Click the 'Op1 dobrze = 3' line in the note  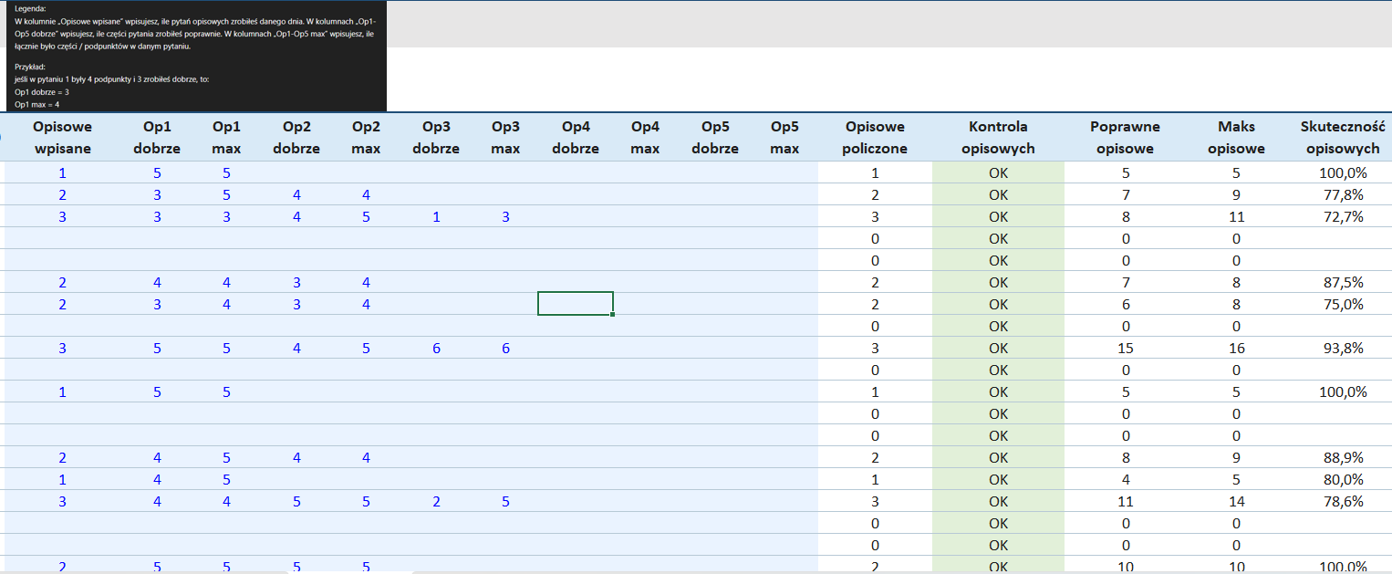(x=42, y=92)
